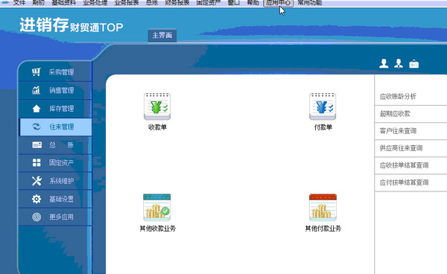This screenshot has height=274, width=447.
Task: Open the 帮助 menu
Action: 253,2
